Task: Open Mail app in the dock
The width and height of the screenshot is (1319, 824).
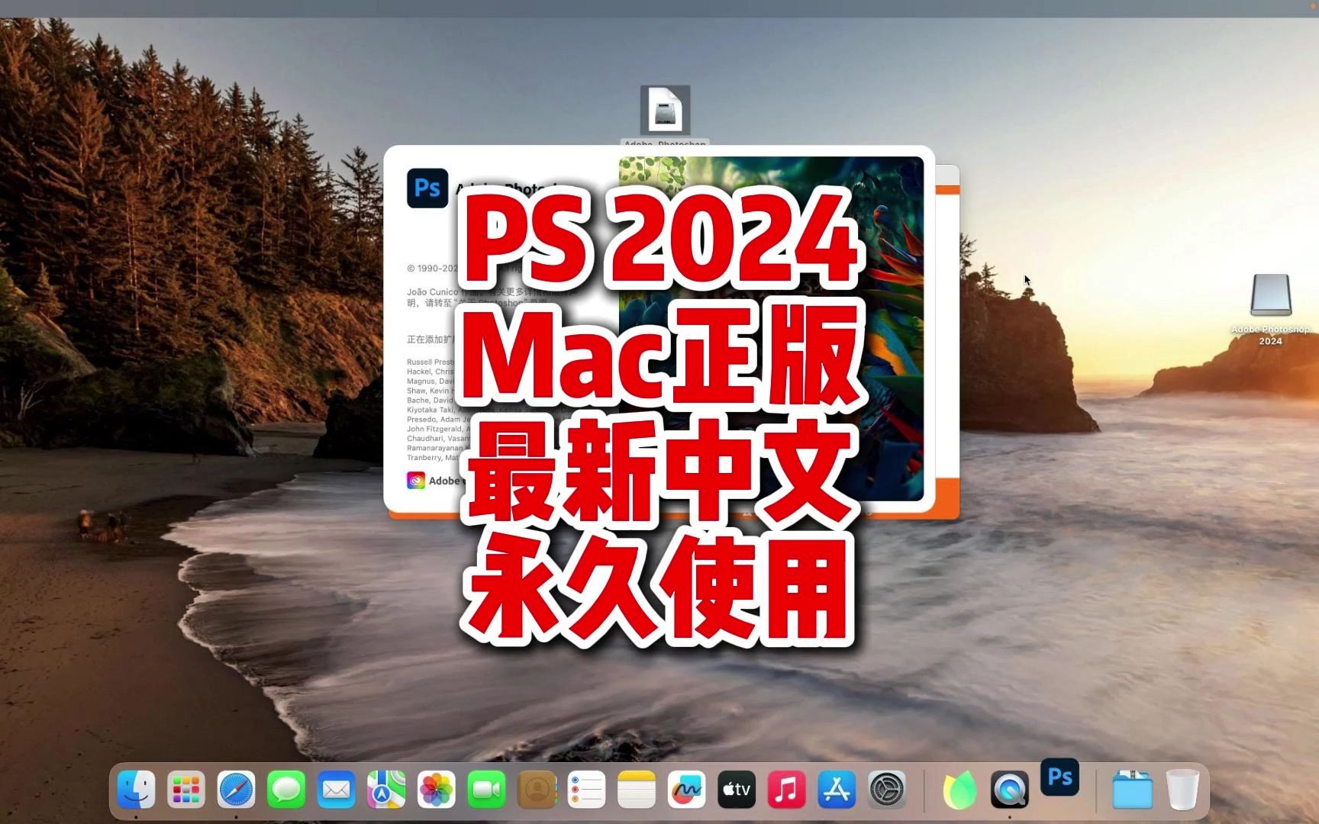Action: tap(337, 790)
